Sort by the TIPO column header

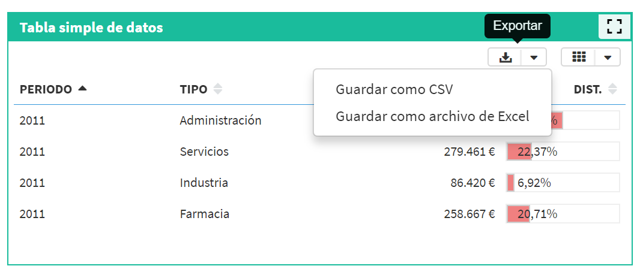point(193,89)
